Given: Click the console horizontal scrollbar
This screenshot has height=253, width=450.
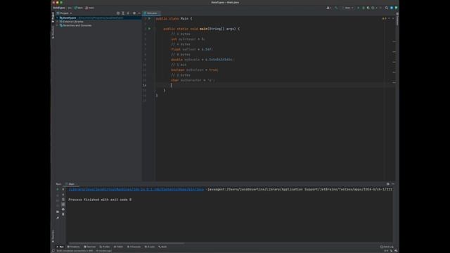Looking at the screenshot, I should pos(127,243).
